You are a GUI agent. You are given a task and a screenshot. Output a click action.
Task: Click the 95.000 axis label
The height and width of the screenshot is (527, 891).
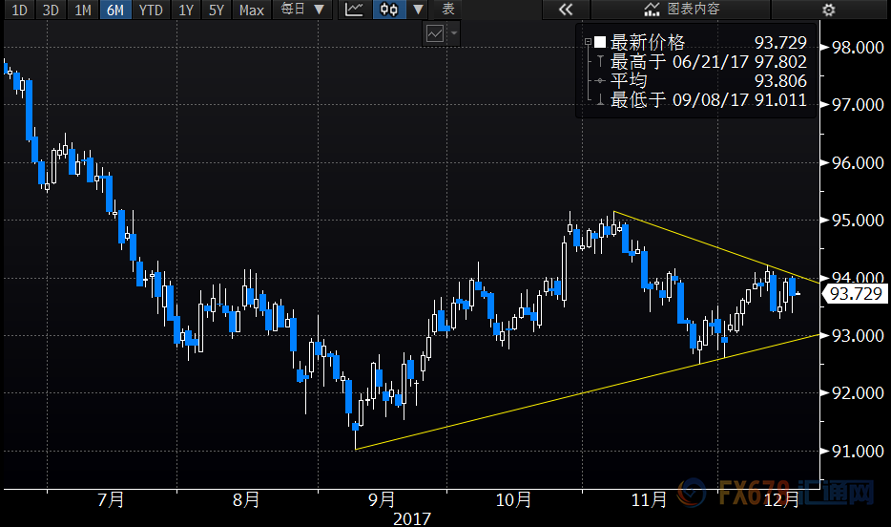pyautogui.click(x=858, y=221)
